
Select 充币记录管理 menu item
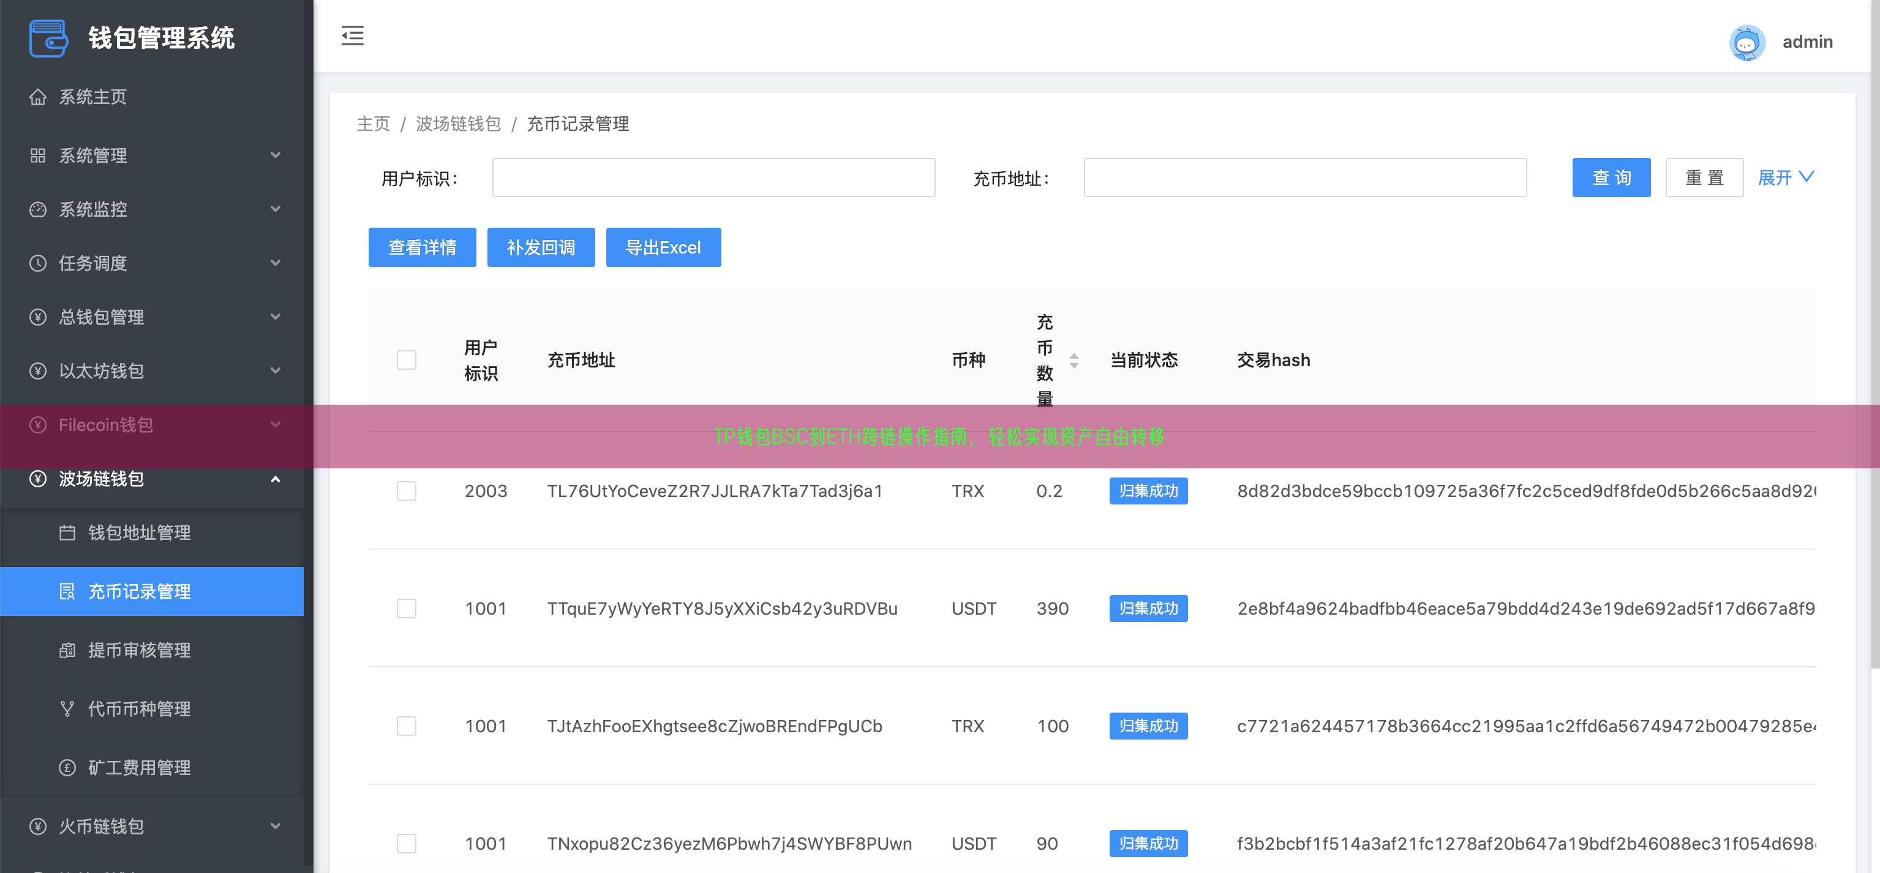tap(152, 591)
